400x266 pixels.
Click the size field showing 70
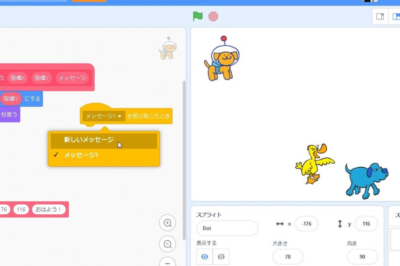click(287, 257)
